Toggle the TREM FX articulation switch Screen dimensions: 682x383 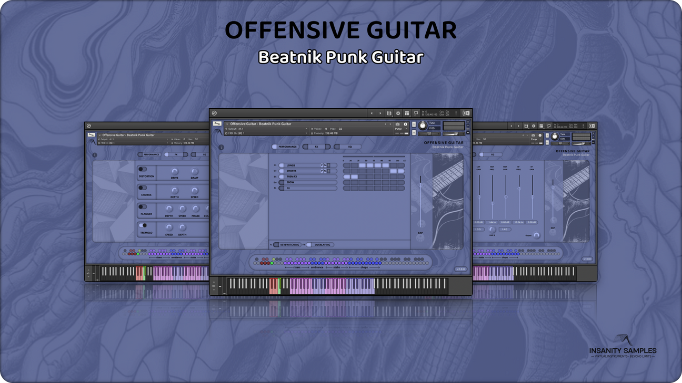tap(281, 177)
